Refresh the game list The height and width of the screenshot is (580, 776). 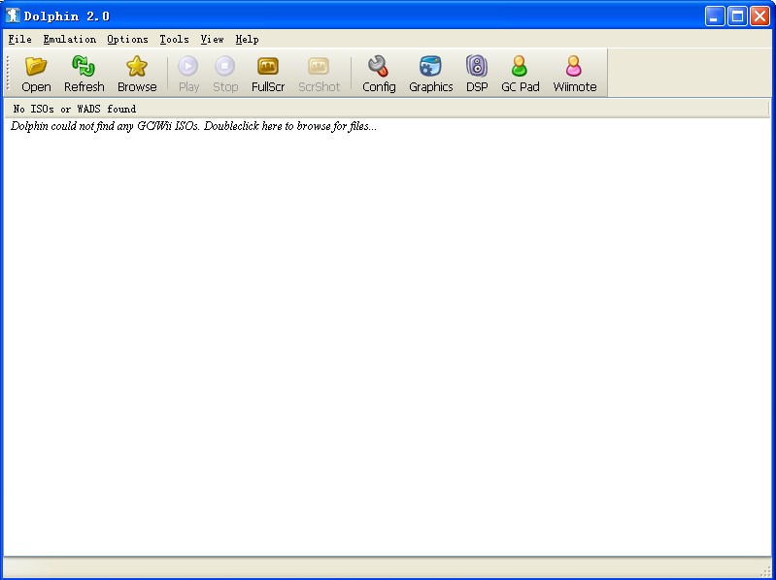(84, 74)
